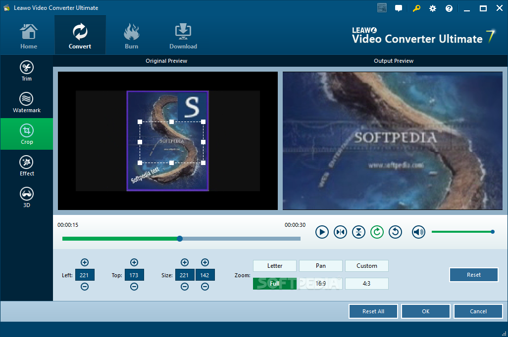Click the vertical flip icon
This screenshot has width=508, height=337.
click(358, 232)
